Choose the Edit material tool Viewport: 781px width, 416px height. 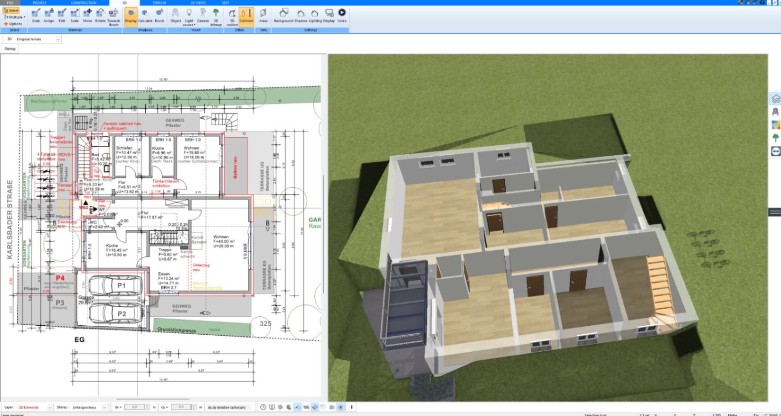(x=62, y=15)
